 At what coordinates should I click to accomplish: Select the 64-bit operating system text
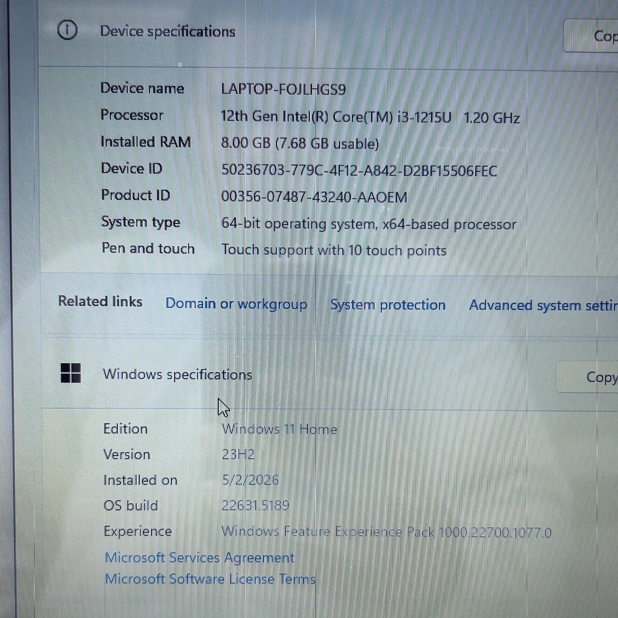(x=369, y=224)
